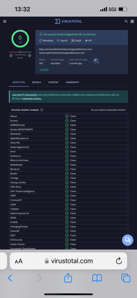137x298 pixels.
Task: Click the ESET vendor name
Action: click(x=13, y=235)
